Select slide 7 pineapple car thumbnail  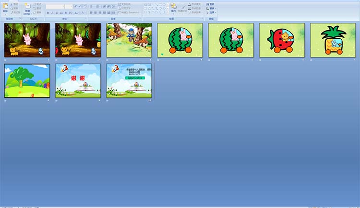[333, 40]
